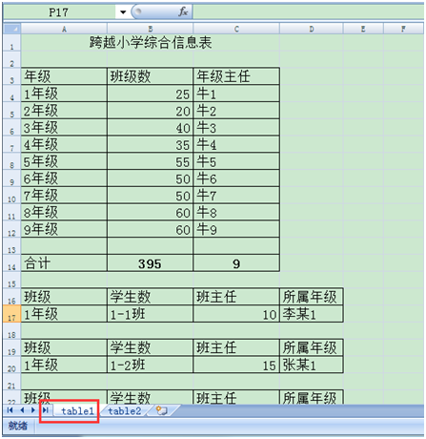Select cell 牛8
The width and height of the screenshot is (426, 439).
pos(236,212)
